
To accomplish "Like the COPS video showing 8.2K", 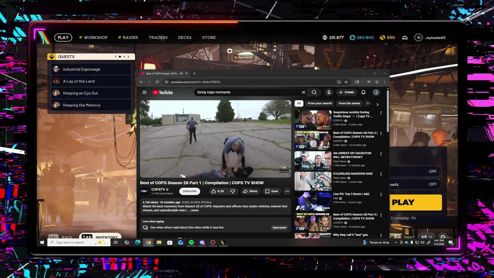I will tap(218, 191).
